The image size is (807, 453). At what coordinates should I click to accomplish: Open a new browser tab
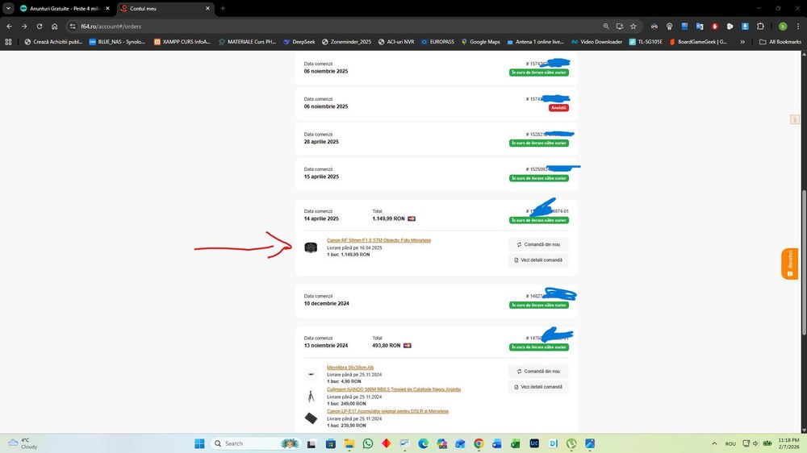tap(223, 8)
